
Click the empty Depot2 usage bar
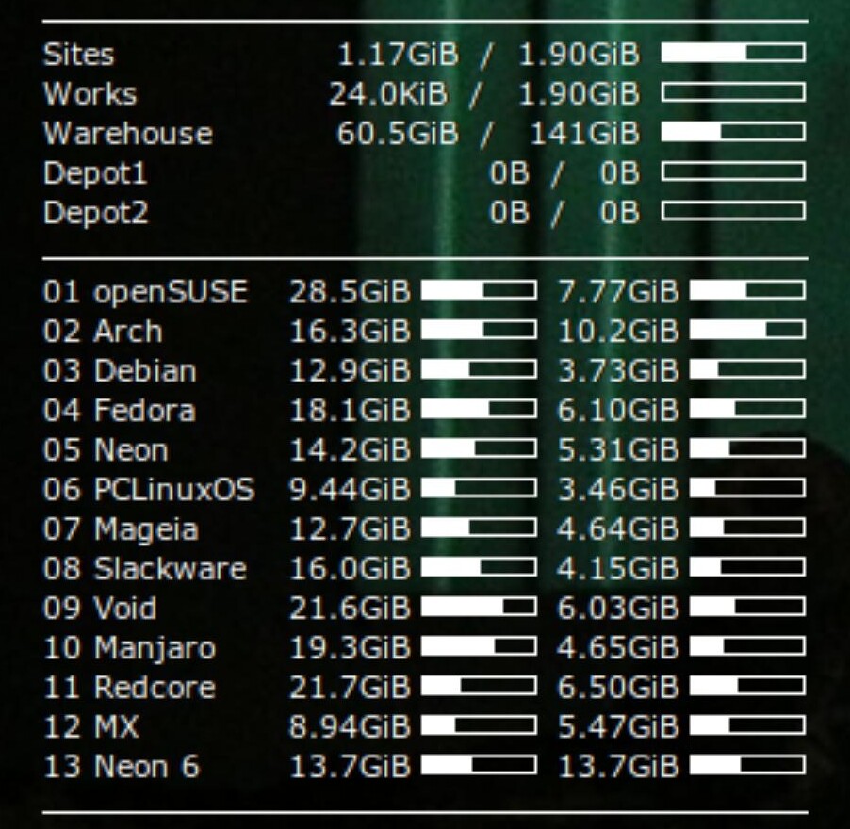[732, 211]
